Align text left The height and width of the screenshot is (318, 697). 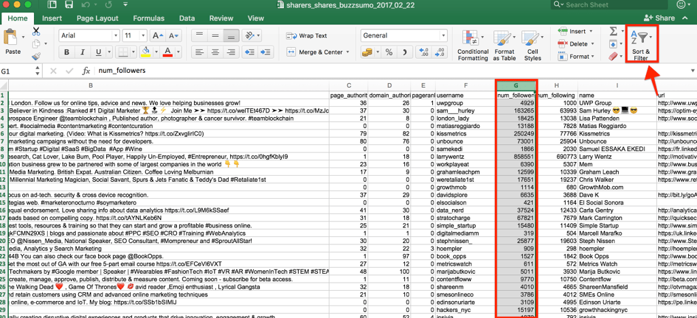click(x=199, y=52)
